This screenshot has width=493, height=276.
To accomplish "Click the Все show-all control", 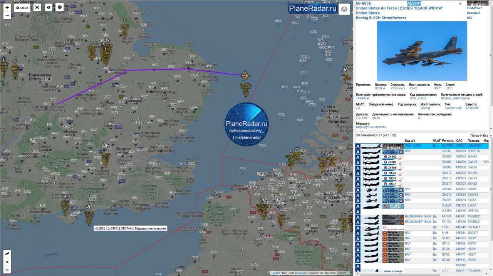I will pyautogui.click(x=485, y=135).
